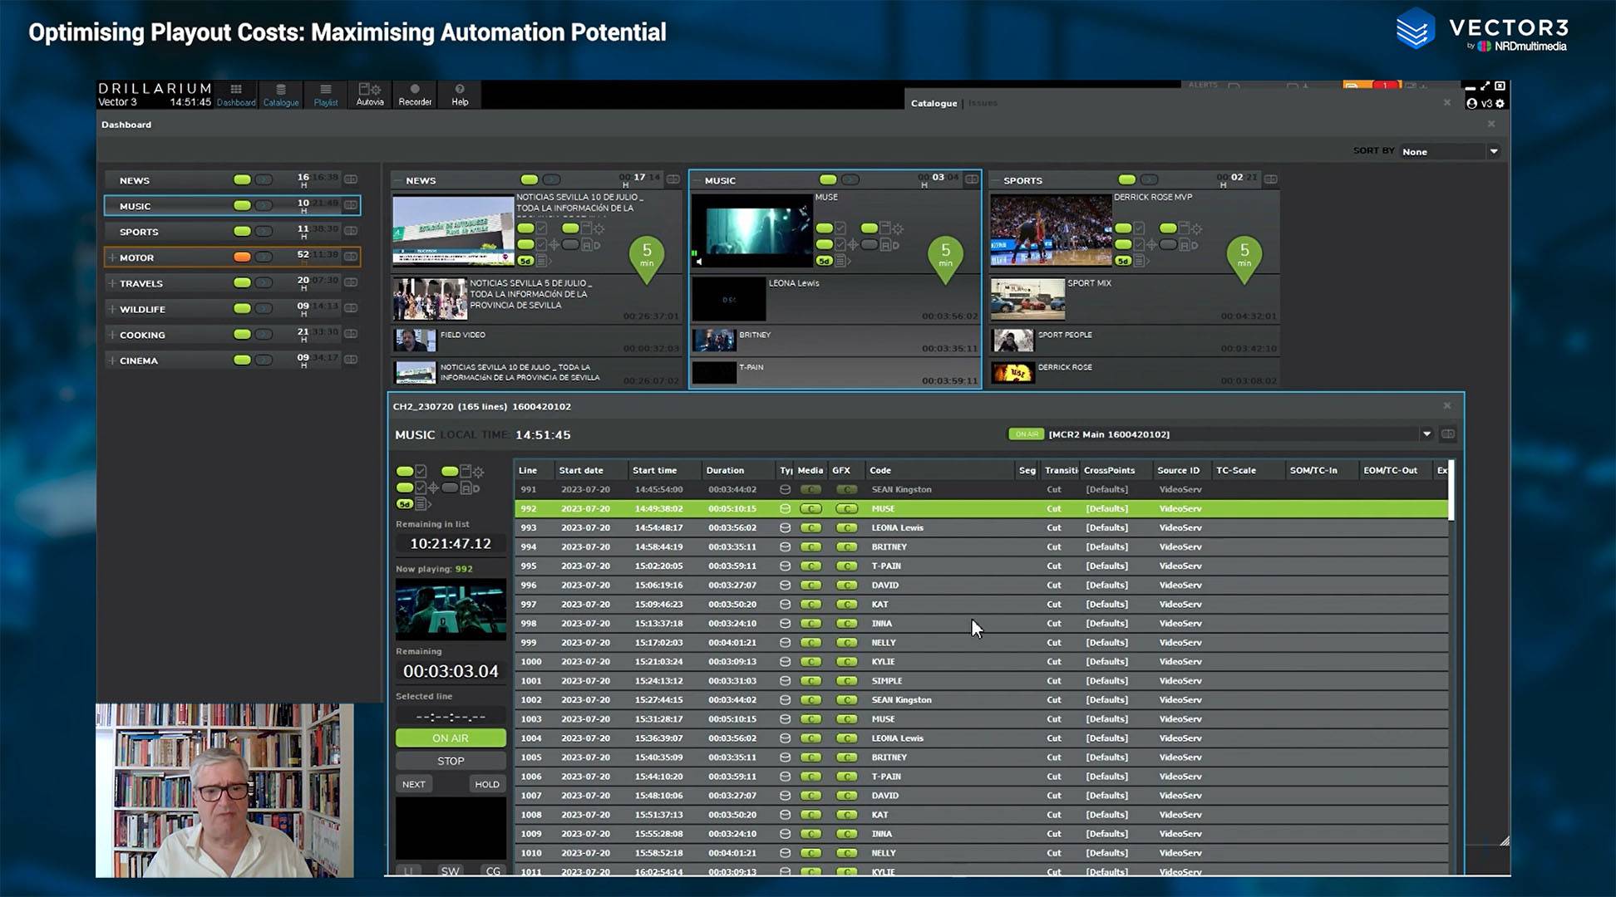Click the red alert counter showing 1
The height and width of the screenshot is (897, 1616).
coord(1386,86)
